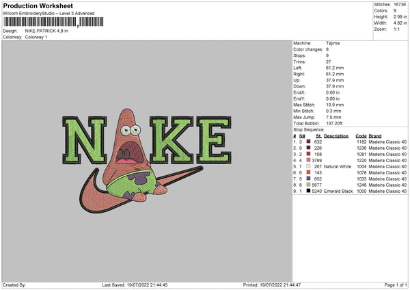This screenshot has height=290, width=410.
Task: Select the stitches count "16736"
Action: (400, 5)
